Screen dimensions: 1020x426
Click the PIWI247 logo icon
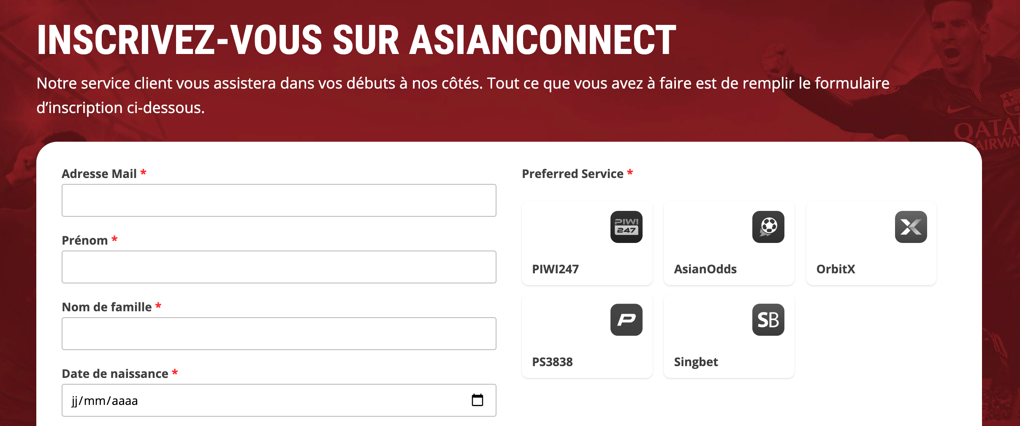tap(626, 227)
